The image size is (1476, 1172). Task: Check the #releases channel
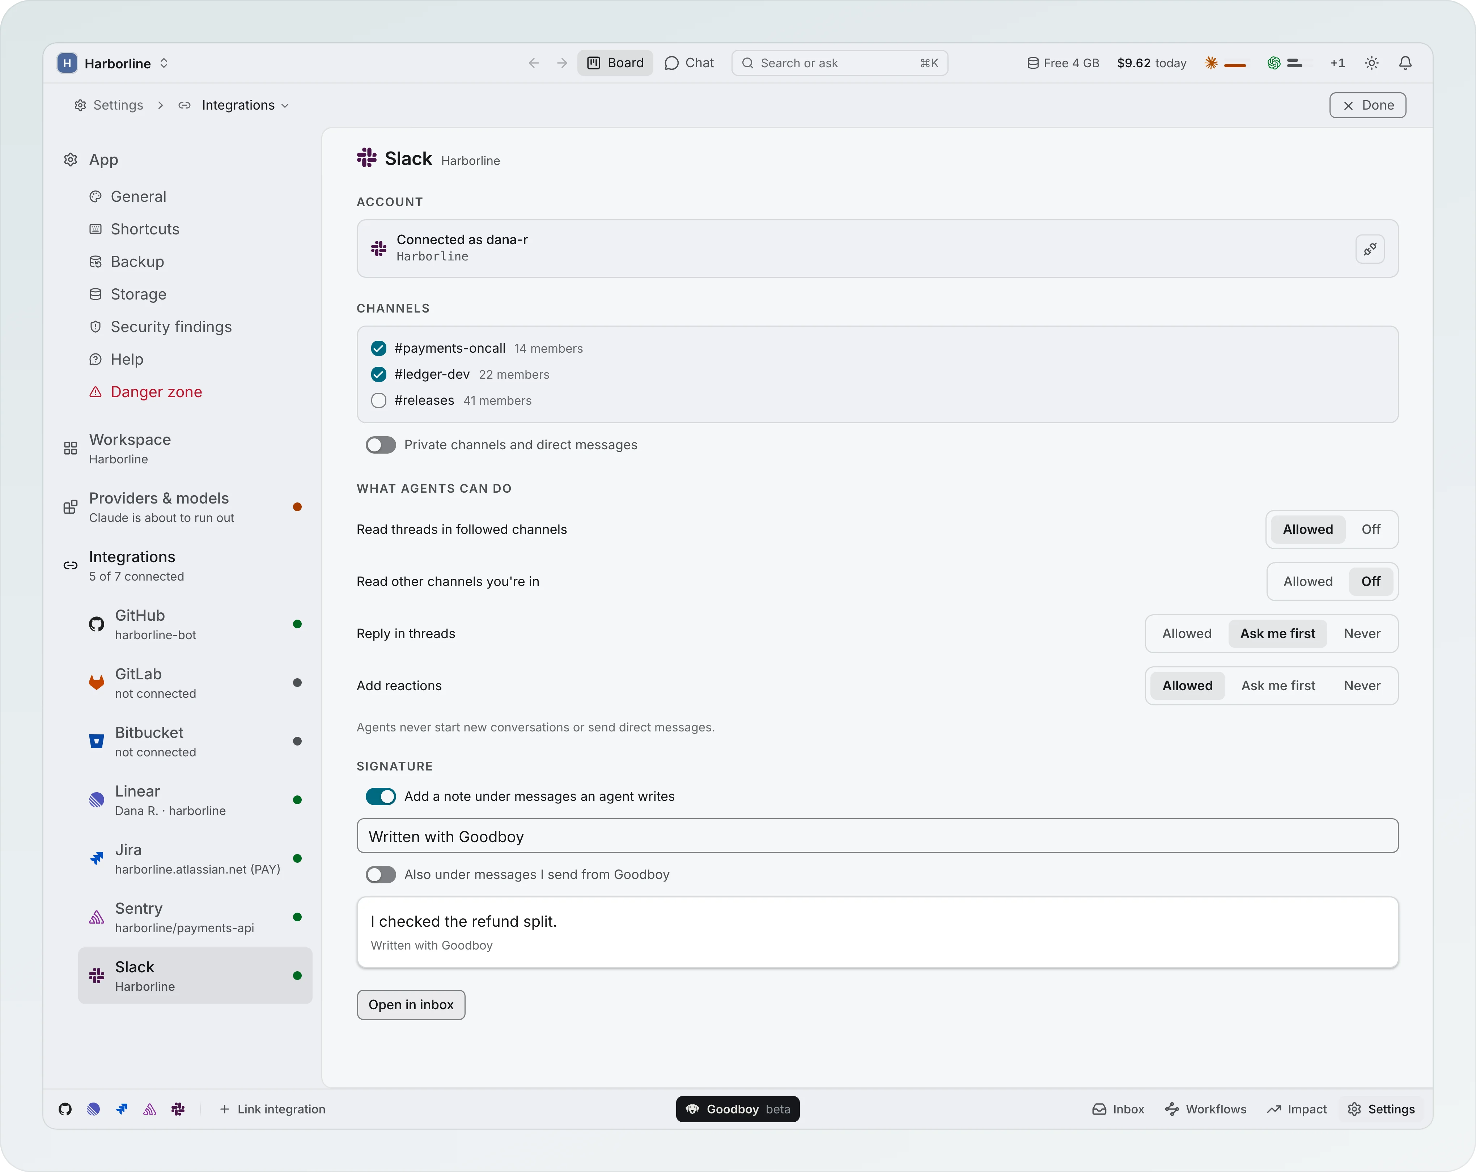(x=378, y=400)
